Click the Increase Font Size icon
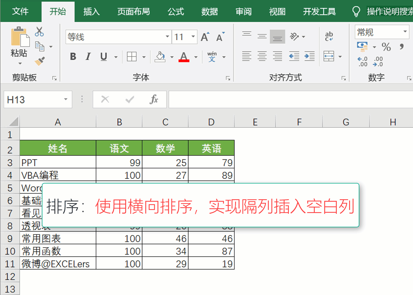The image size is (413, 295). [205, 37]
